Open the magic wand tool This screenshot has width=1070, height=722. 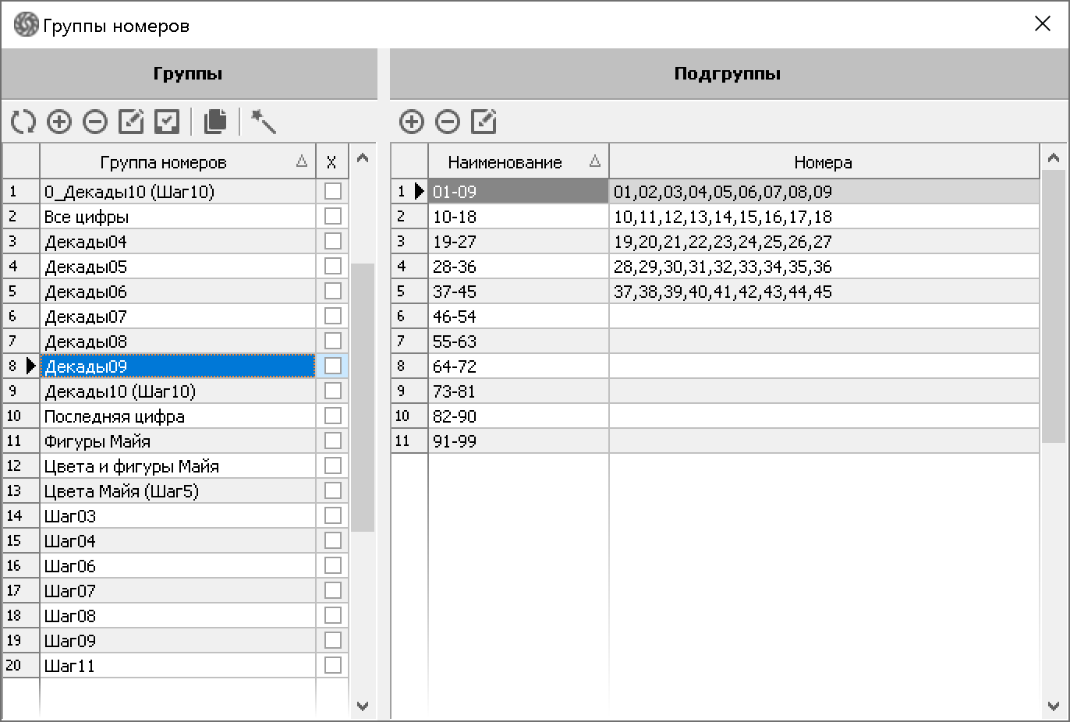click(264, 122)
